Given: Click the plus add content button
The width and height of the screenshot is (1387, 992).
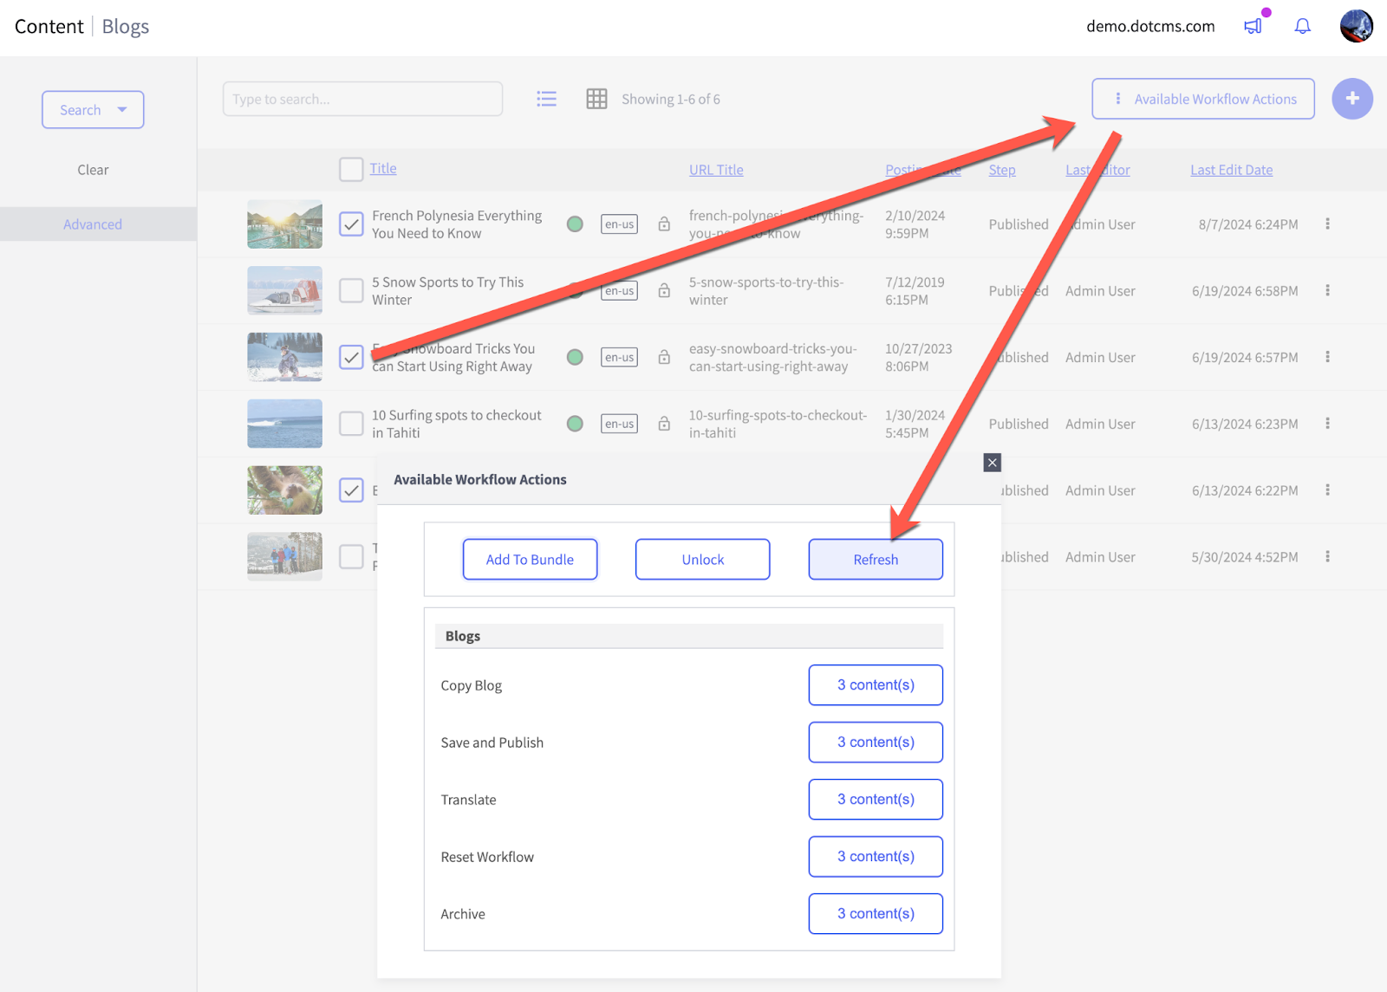Looking at the screenshot, I should (x=1351, y=99).
